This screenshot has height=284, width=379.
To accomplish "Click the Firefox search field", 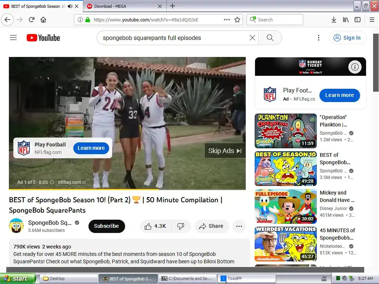I will [275, 20].
